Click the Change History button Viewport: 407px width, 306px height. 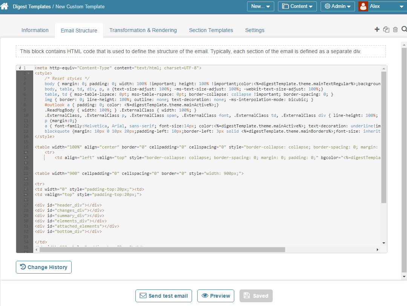[44, 267]
